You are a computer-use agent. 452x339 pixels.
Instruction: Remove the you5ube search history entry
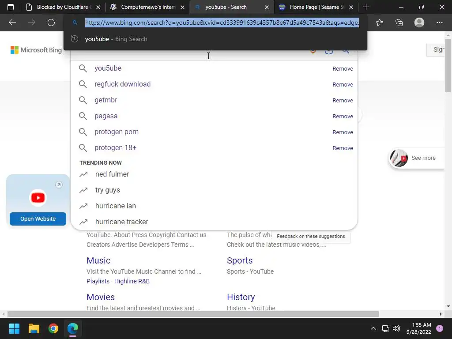[x=343, y=68]
